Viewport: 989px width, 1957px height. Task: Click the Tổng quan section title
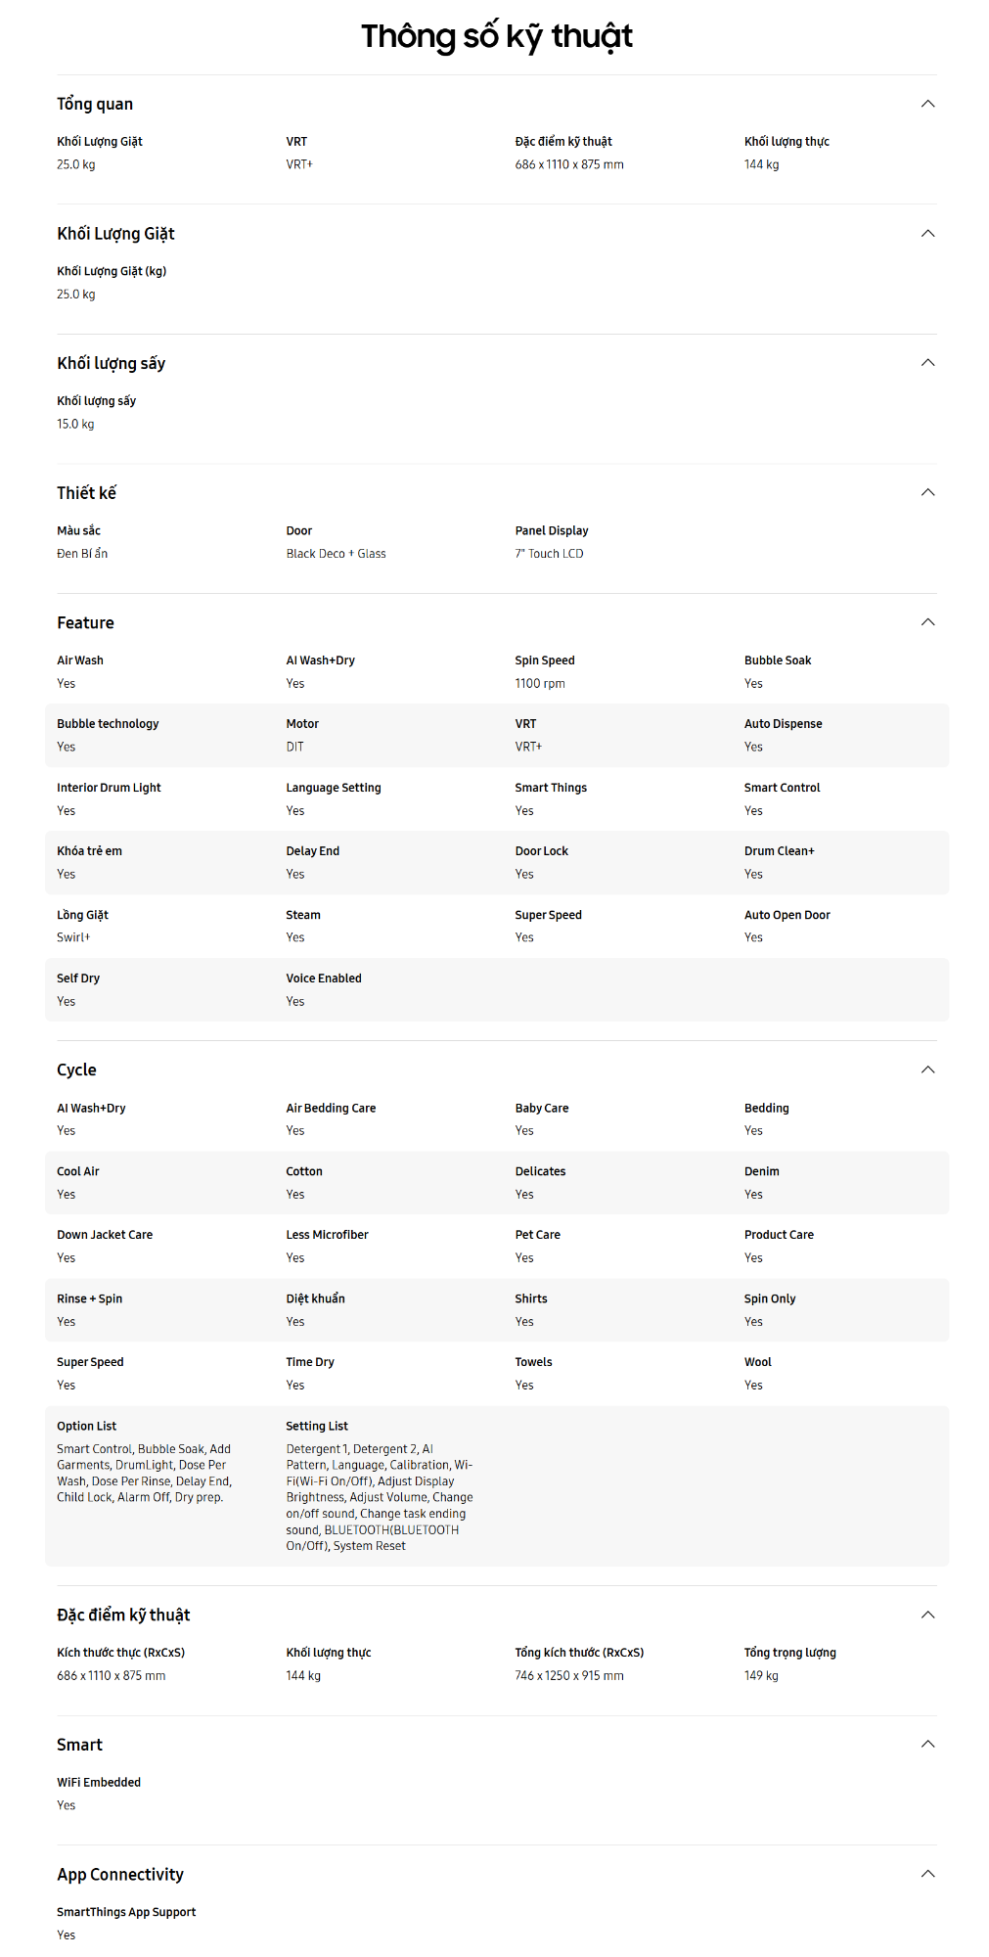[95, 104]
